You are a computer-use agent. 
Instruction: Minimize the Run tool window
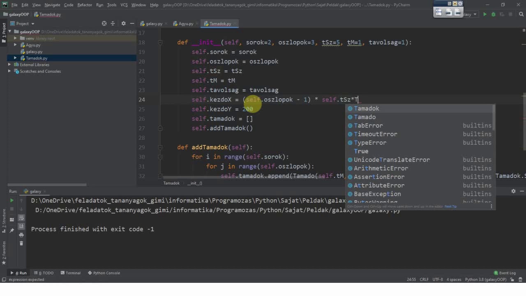(522, 191)
